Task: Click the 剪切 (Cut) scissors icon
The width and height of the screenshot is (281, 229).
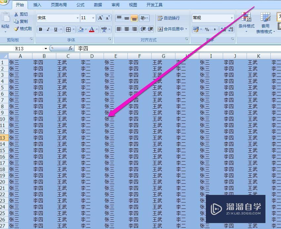Action: (x=16, y=14)
